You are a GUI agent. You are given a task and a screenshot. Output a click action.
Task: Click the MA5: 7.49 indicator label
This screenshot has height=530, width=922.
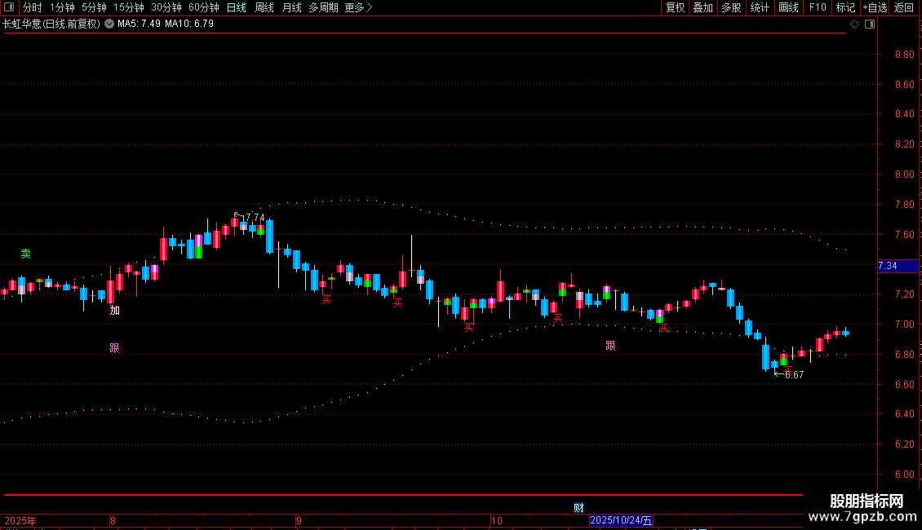pos(139,24)
